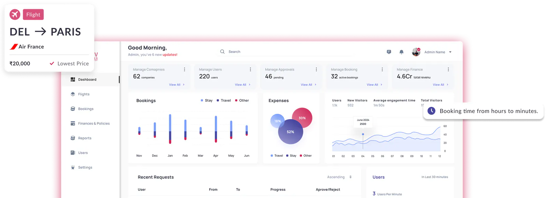The width and height of the screenshot is (546, 198).
Task: Toggle Travel legend in Expenses chart
Action: (277, 156)
